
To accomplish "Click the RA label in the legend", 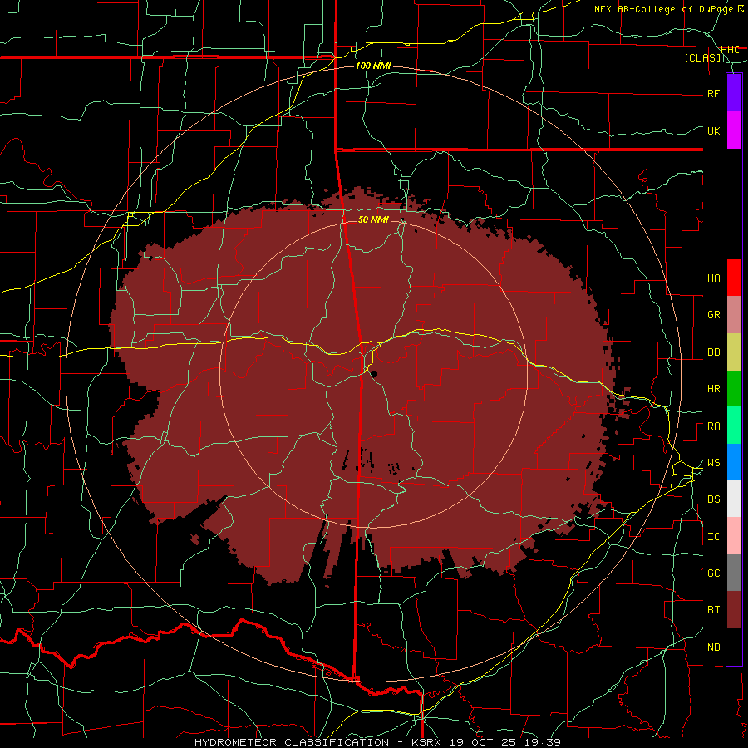I will 714,426.
